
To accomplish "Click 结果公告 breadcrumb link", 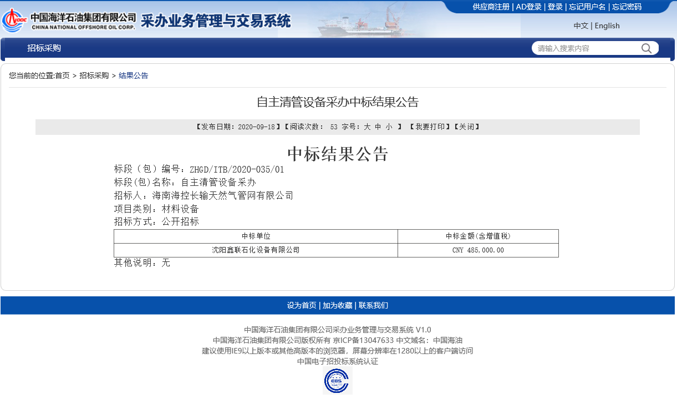I will point(134,75).
